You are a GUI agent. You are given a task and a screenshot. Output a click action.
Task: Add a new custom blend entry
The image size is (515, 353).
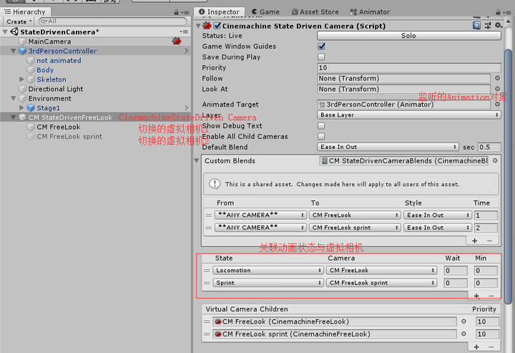point(475,241)
